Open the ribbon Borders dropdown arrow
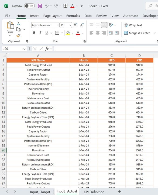 point(62,33)
